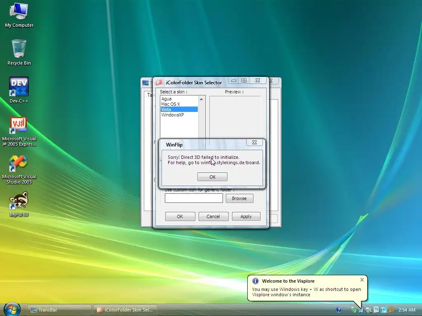Click OK in the WinFlip error dialog

coord(212,177)
